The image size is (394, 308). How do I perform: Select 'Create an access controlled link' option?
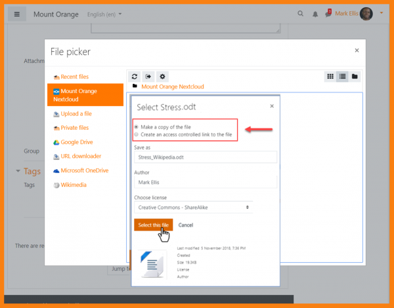(136, 134)
